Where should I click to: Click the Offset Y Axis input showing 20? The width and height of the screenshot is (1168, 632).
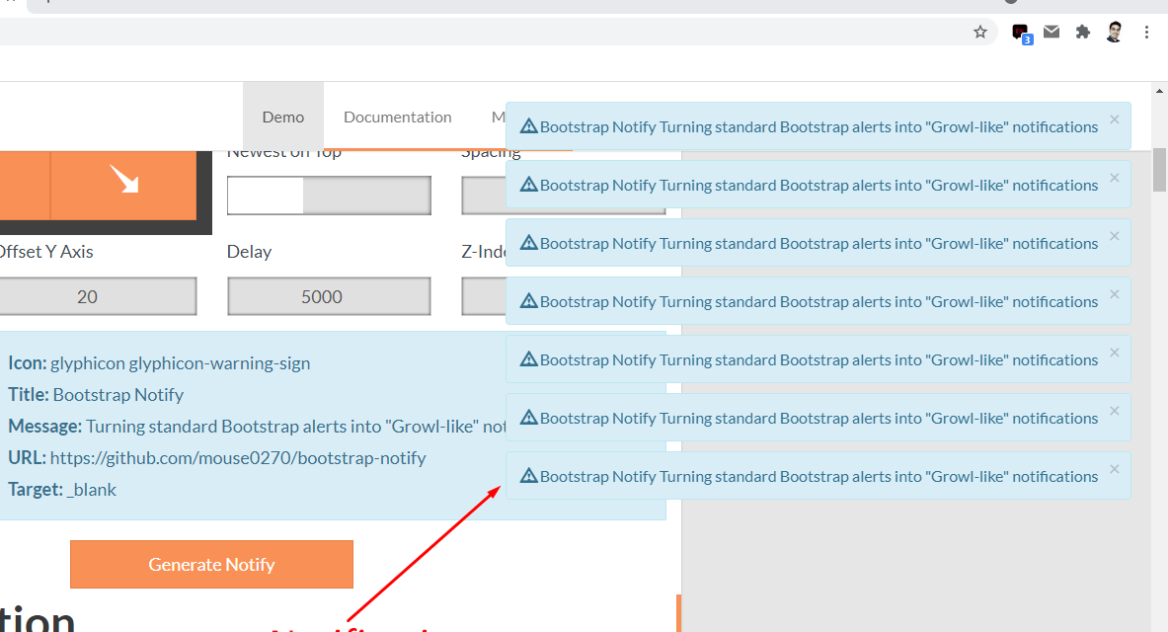click(x=99, y=296)
